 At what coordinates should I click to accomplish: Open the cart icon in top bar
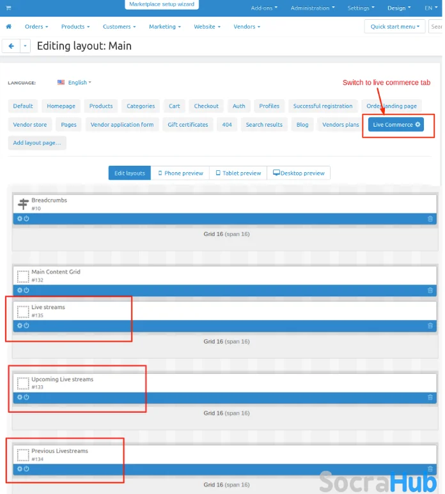click(x=8, y=8)
